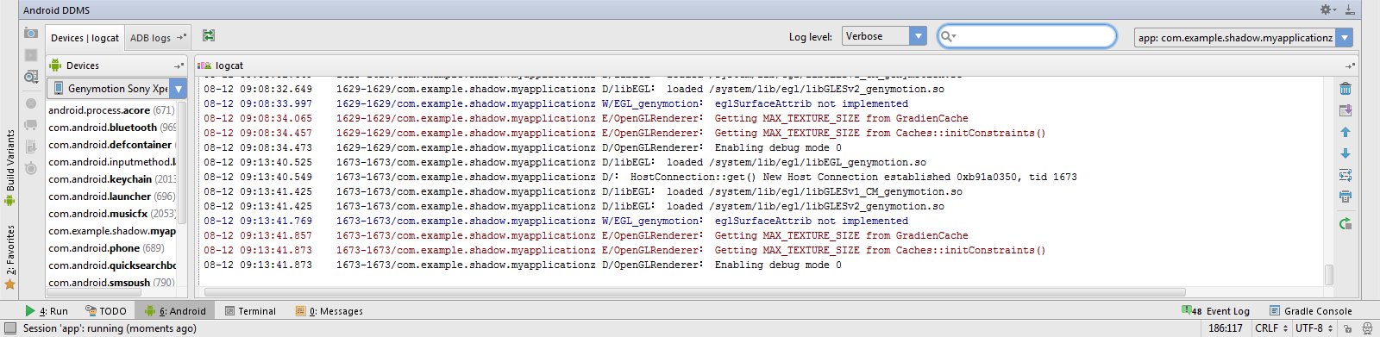Click the screen record icon below camera

31,55
